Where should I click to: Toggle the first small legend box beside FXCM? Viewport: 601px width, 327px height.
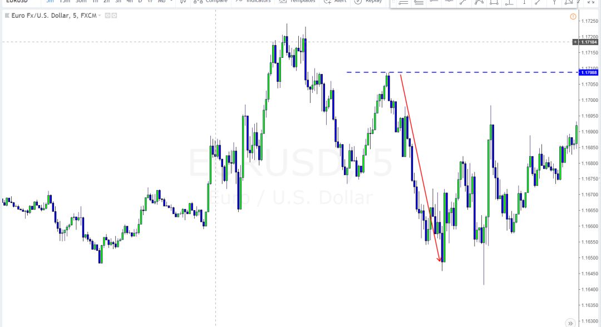(x=108, y=16)
